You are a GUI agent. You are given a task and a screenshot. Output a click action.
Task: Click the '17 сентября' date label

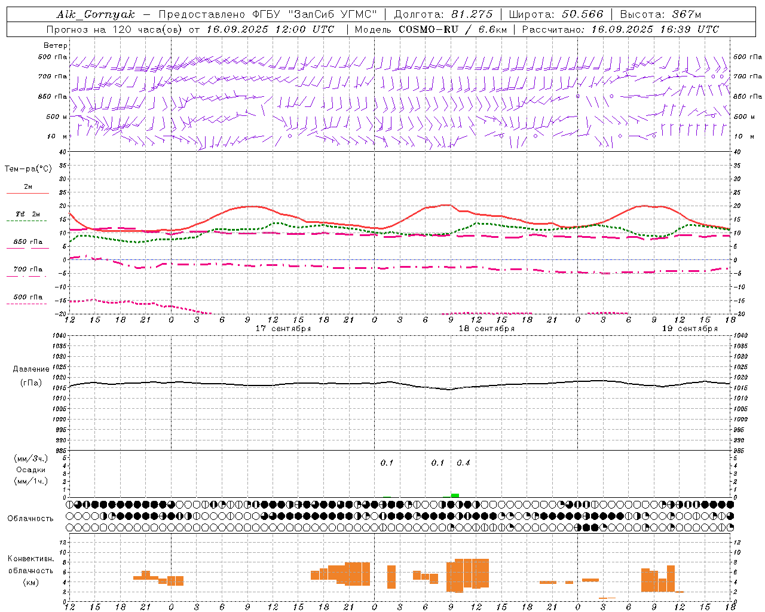pyautogui.click(x=283, y=329)
